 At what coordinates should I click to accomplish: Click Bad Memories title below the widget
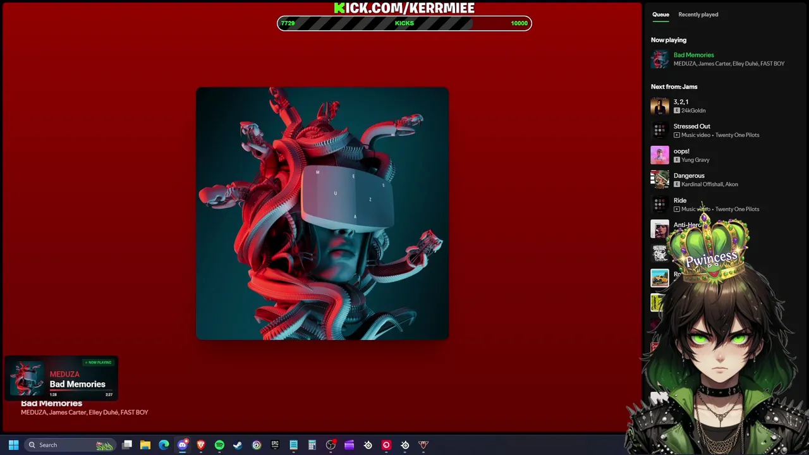[51, 404]
